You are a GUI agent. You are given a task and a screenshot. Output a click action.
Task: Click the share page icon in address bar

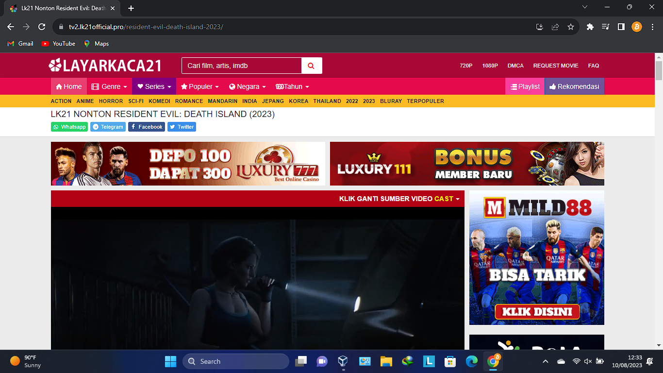(x=555, y=27)
